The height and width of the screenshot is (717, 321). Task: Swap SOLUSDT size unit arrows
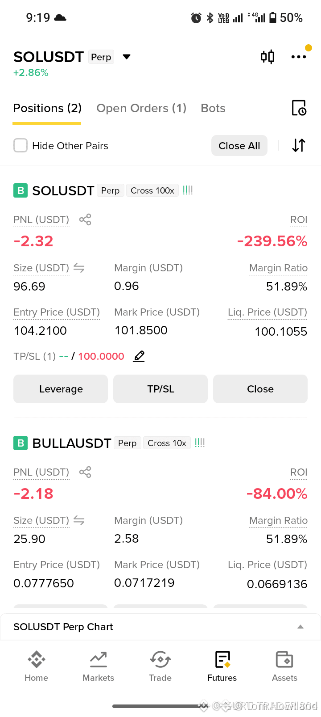[x=79, y=268]
